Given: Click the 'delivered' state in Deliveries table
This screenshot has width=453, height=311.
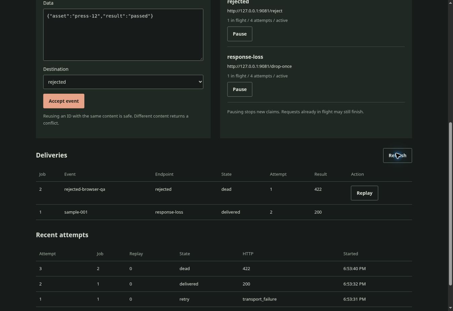Looking at the screenshot, I should pos(231,212).
